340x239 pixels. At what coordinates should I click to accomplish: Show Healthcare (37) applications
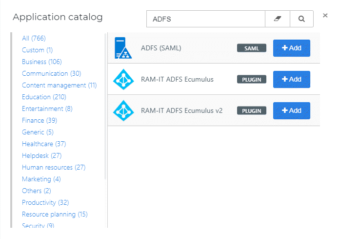[x=44, y=144]
